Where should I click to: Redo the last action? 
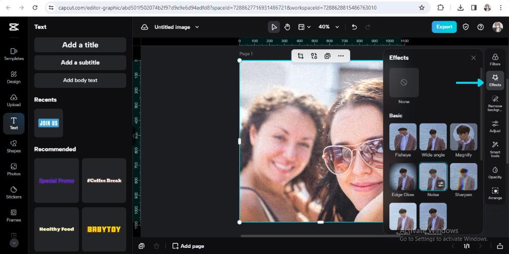point(368,27)
